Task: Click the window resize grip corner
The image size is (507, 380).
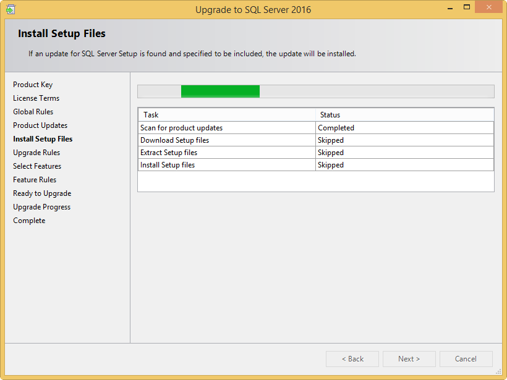Action: tap(498, 372)
